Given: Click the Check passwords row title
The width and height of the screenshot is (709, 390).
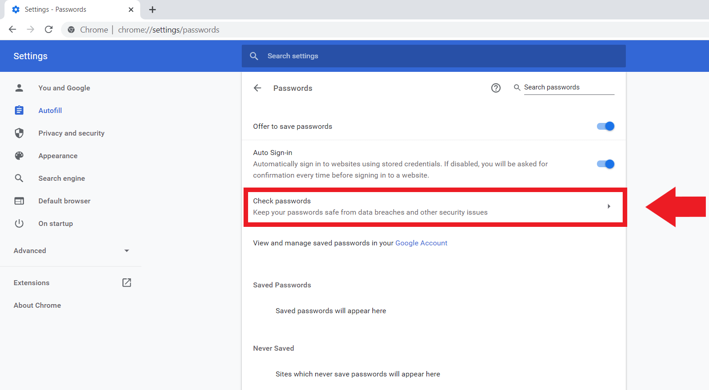Looking at the screenshot, I should click(x=282, y=201).
